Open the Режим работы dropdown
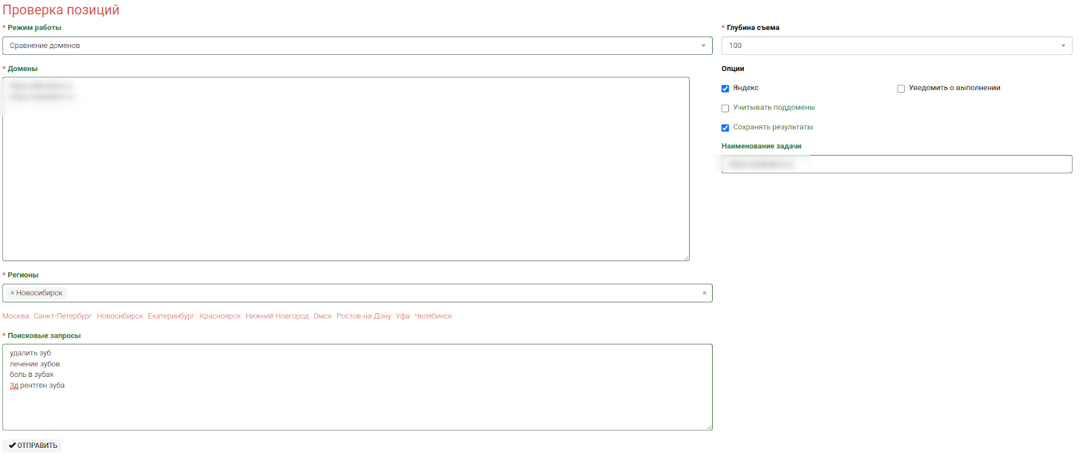Image resolution: width=1083 pixels, height=456 pixels. click(357, 45)
